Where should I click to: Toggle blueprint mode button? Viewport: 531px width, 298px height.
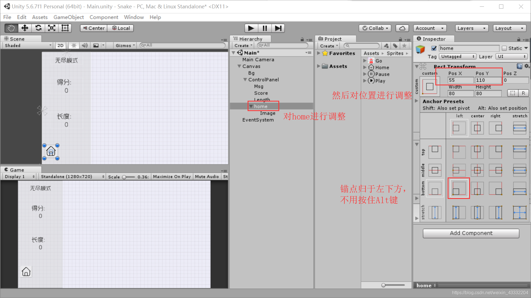coord(513,93)
